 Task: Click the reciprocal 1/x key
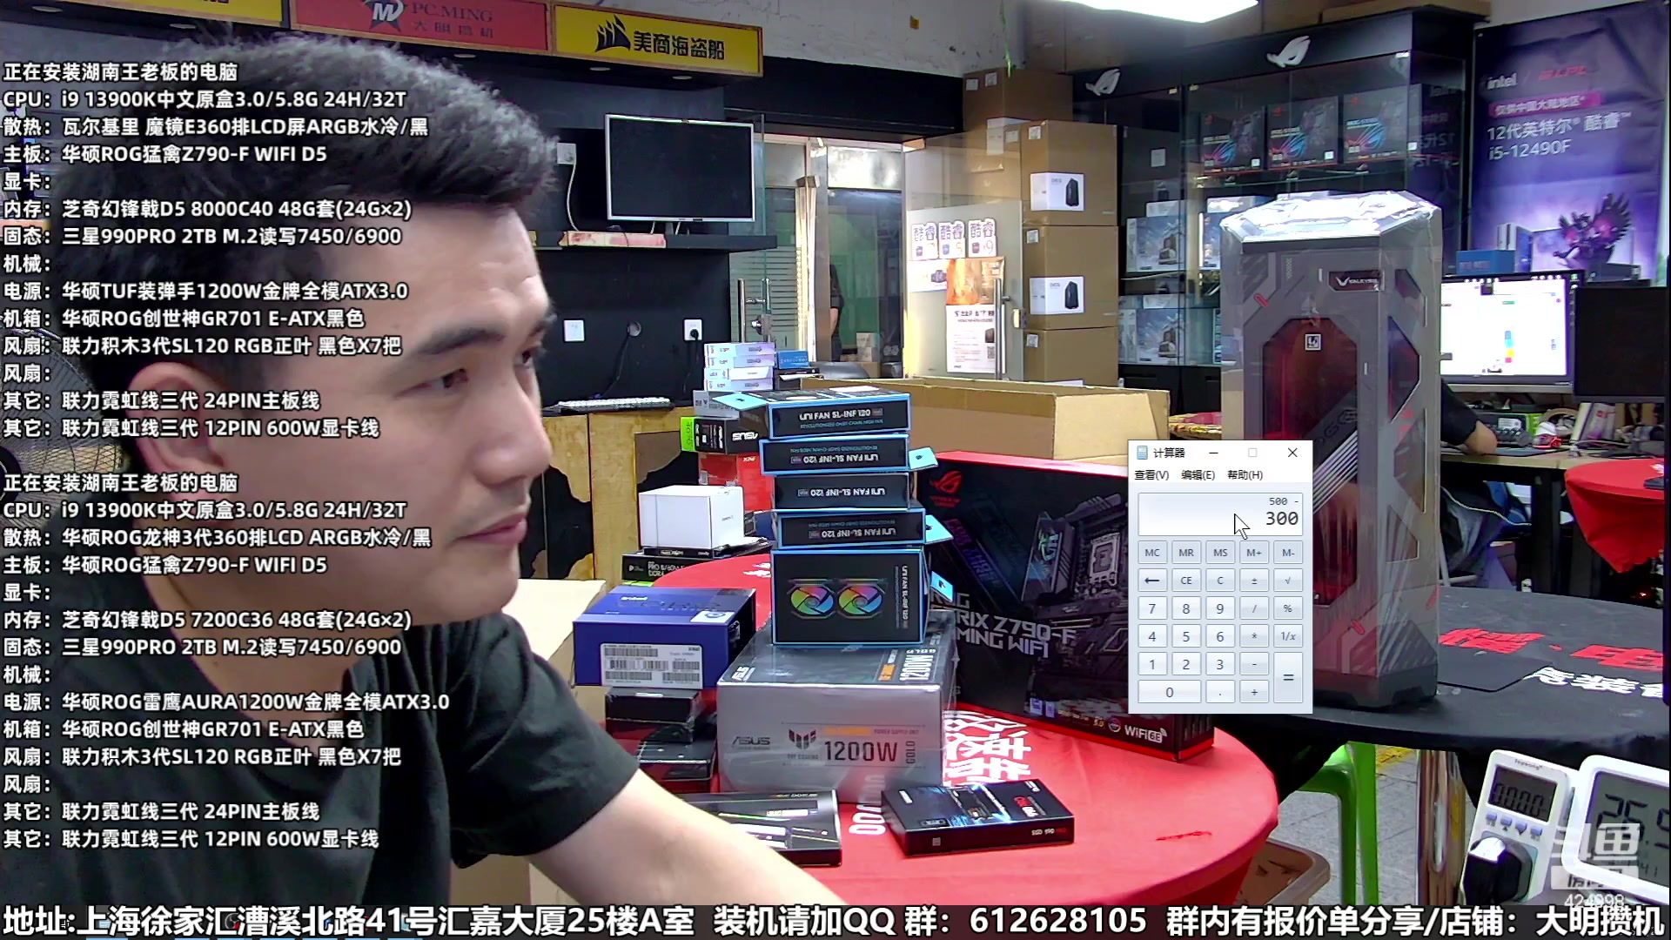1288,636
